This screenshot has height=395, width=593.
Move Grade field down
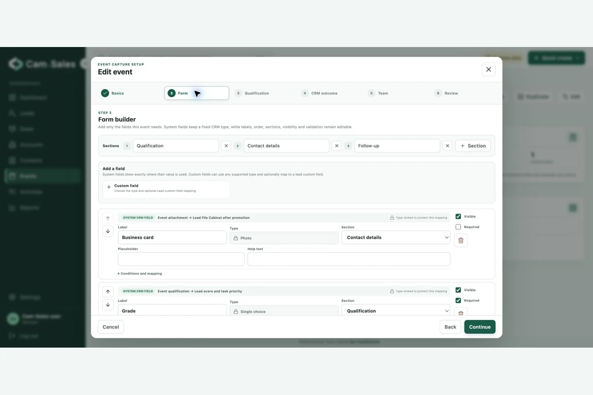[108, 305]
